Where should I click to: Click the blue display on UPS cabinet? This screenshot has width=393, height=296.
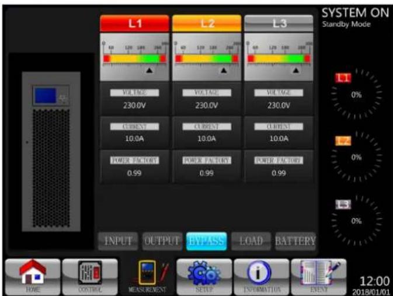[46, 96]
